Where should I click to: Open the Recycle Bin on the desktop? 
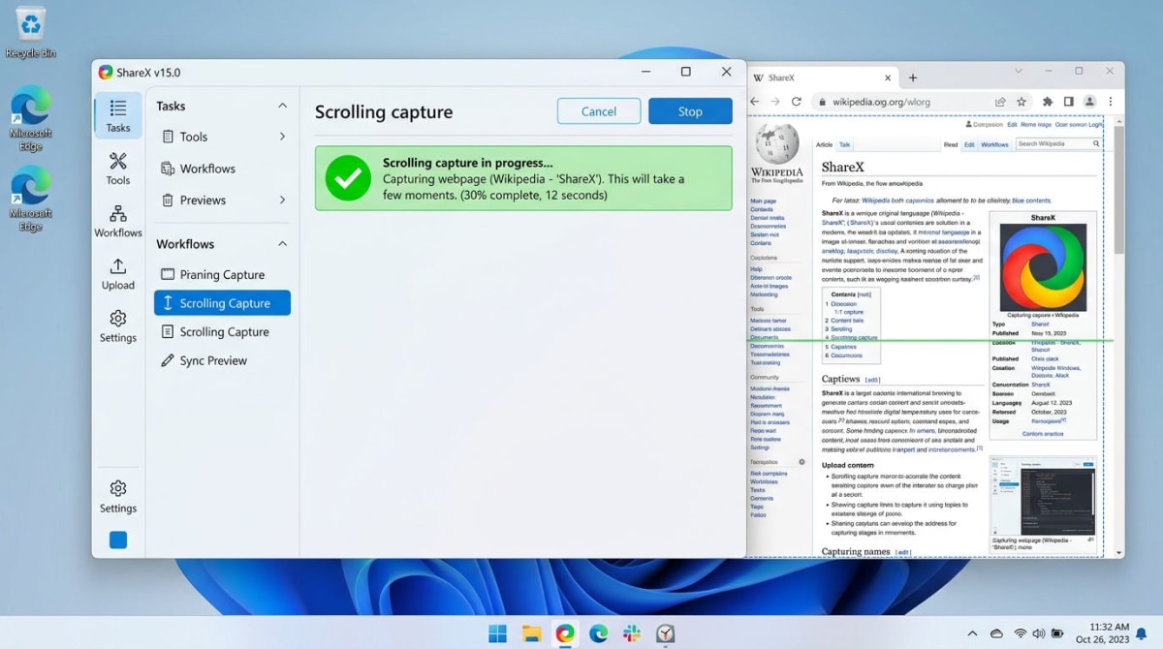[28, 24]
